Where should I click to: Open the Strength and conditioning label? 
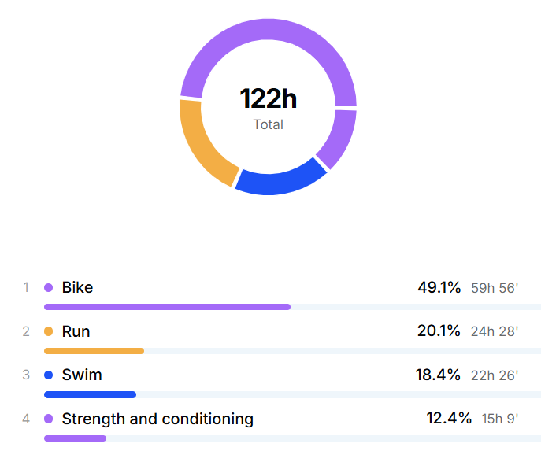157,419
